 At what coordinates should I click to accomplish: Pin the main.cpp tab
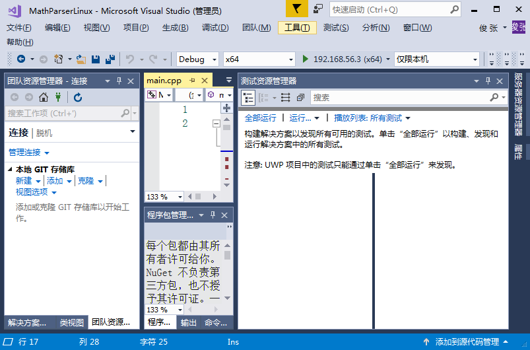[x=192, y=81]
